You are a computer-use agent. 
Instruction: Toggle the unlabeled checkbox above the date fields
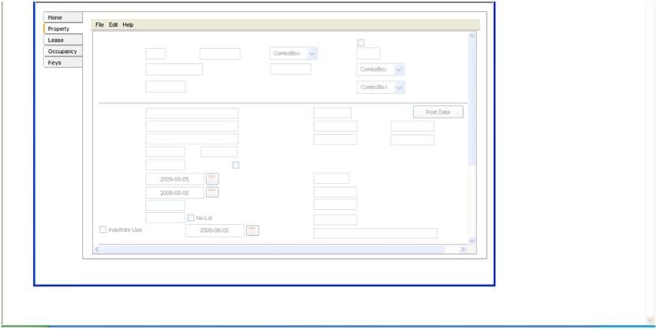236,165
